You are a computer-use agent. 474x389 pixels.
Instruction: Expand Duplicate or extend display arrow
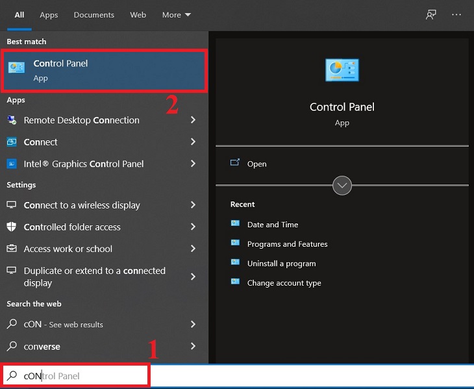(193, 277)
